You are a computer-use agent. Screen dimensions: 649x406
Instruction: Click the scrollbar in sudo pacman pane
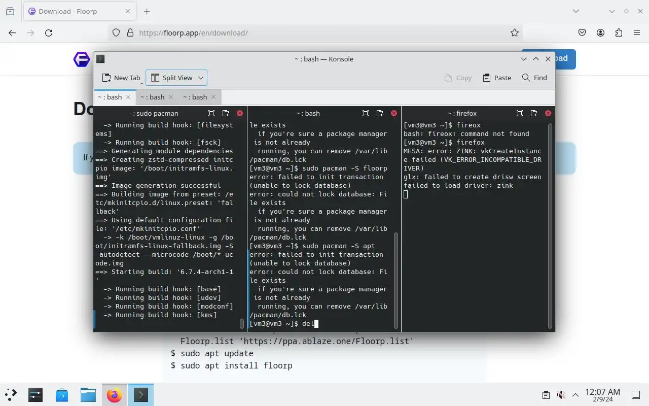point(242,323)
